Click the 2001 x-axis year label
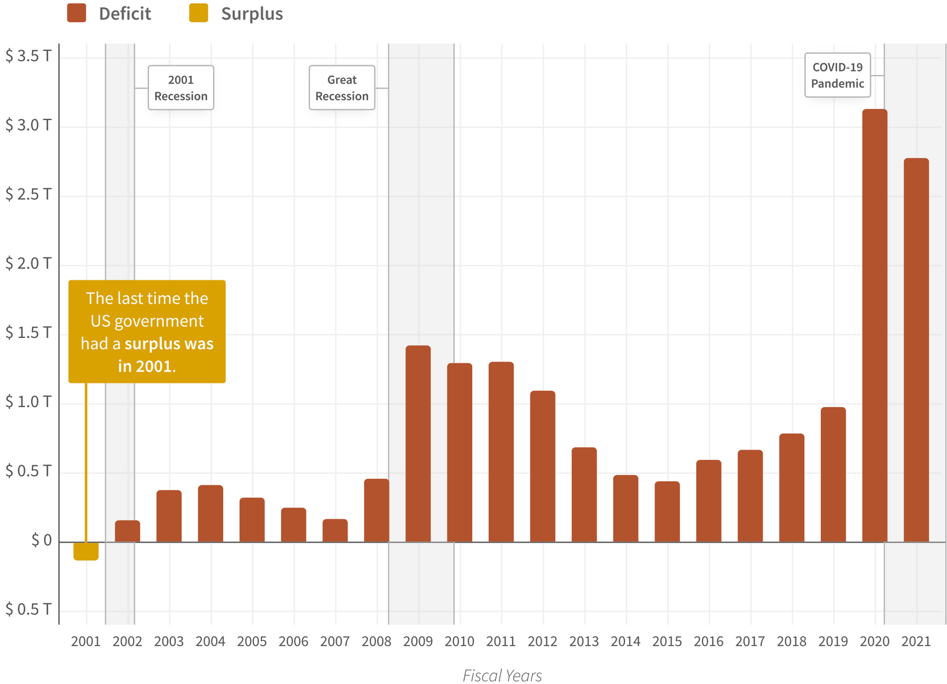Image resolution: width=947 pixels, height=684 pixels. tap(86, 641)
